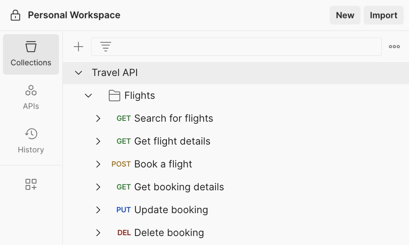
Task: Select the Get flight details request
Action: pyautogui.click(x=172, y=141)
